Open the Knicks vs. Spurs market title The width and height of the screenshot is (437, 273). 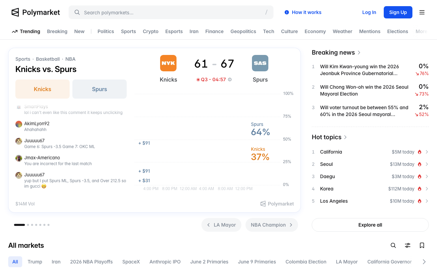pos(46,69)
